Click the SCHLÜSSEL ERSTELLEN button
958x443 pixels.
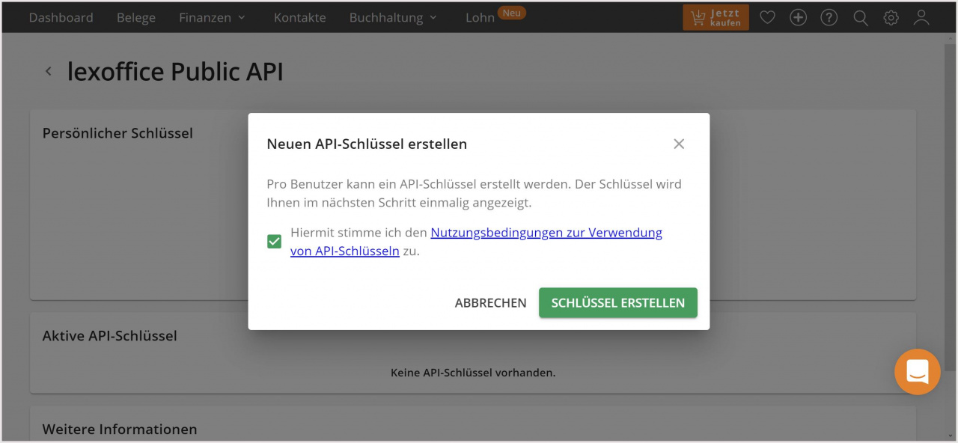click(x=618, y=303)
